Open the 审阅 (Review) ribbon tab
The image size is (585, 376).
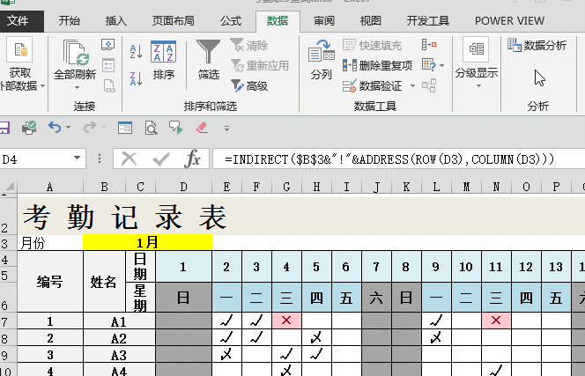click(324, 20)
